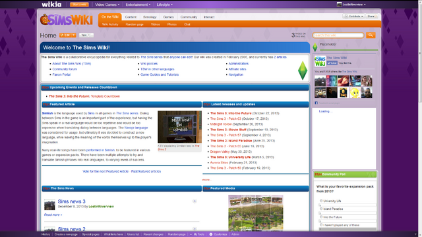This screenshot has width=422, height=237.
Task: Click in the Search this wiki field
Action: point(338,35)
